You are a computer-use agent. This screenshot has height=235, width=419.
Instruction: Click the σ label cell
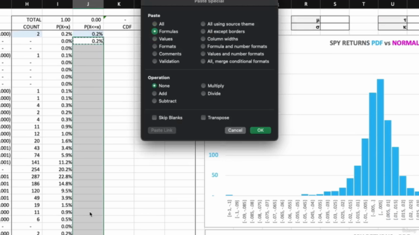coord(306,27)
